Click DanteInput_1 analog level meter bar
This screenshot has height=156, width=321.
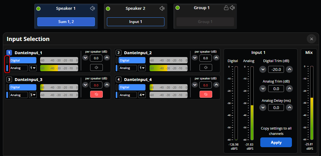tap(59, 68)
